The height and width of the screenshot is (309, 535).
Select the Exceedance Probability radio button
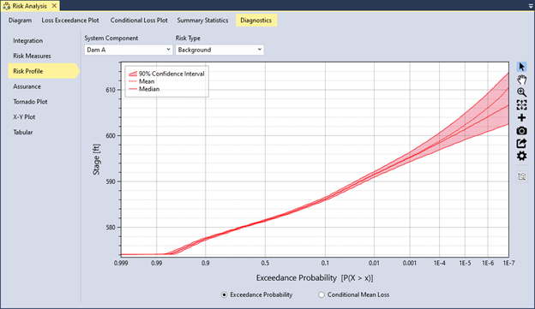click(224, 294)
